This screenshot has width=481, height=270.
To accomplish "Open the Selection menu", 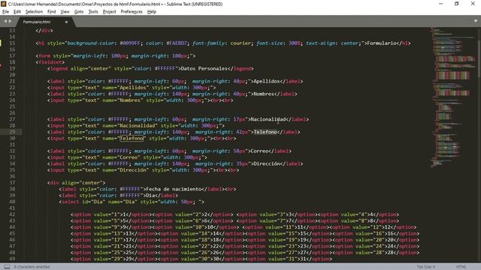I will (34, 12).
